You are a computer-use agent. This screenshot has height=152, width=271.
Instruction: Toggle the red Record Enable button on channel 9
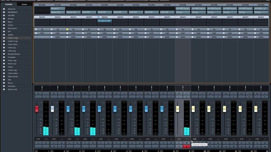[186, 147]
